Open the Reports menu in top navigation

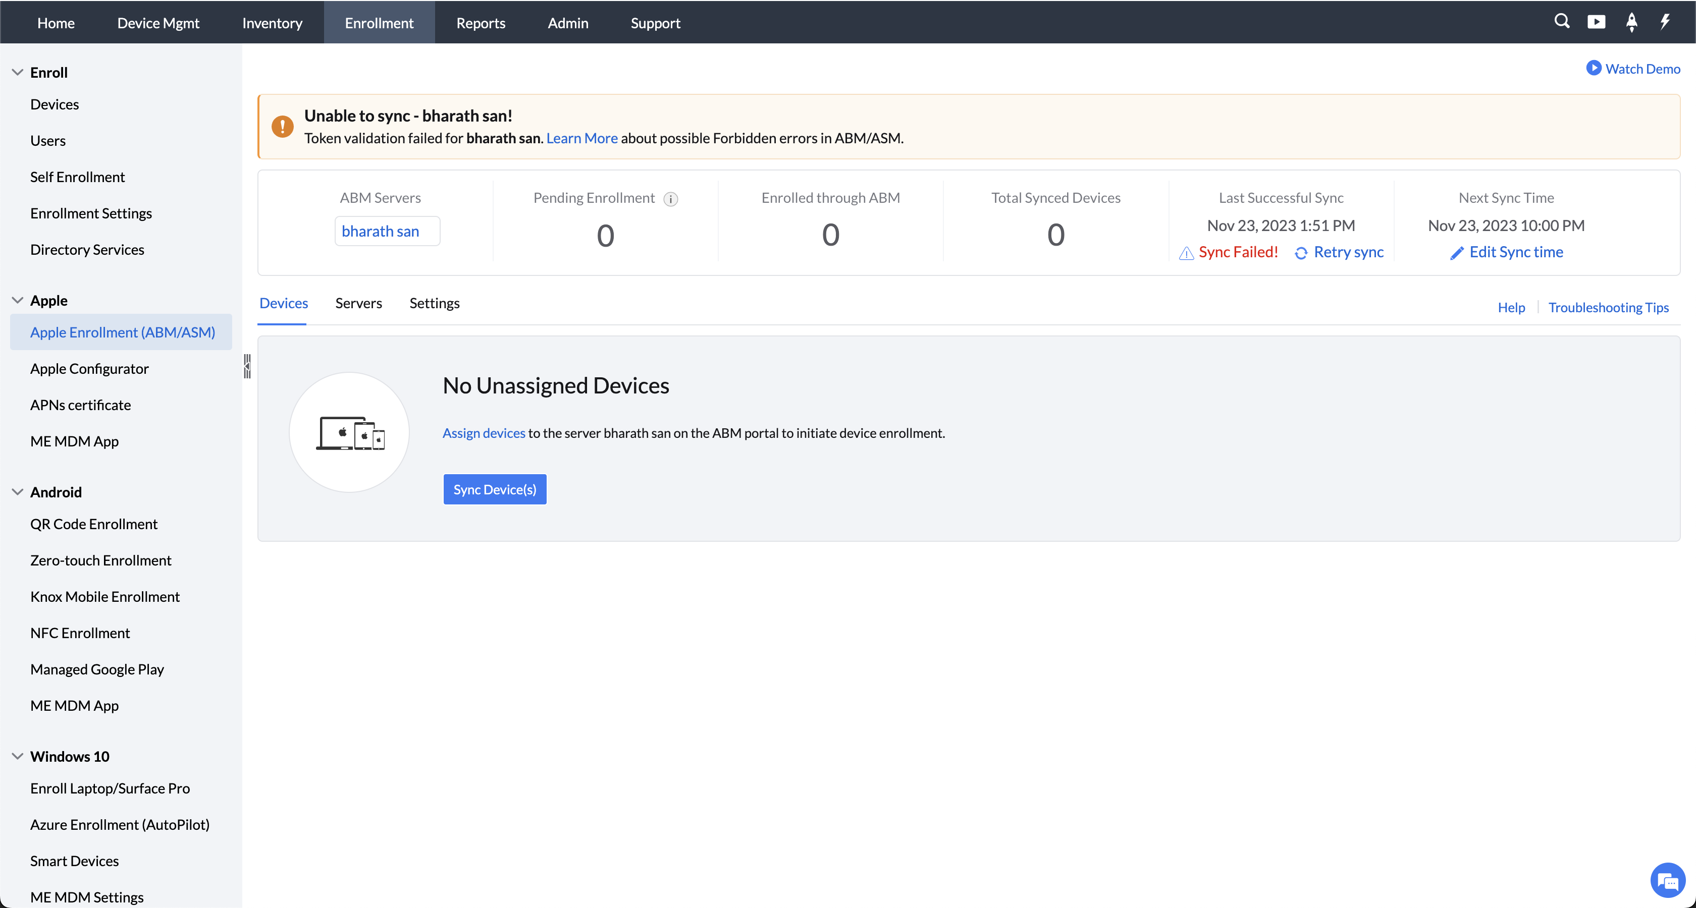pyautogui.click(x=481, y=23)
